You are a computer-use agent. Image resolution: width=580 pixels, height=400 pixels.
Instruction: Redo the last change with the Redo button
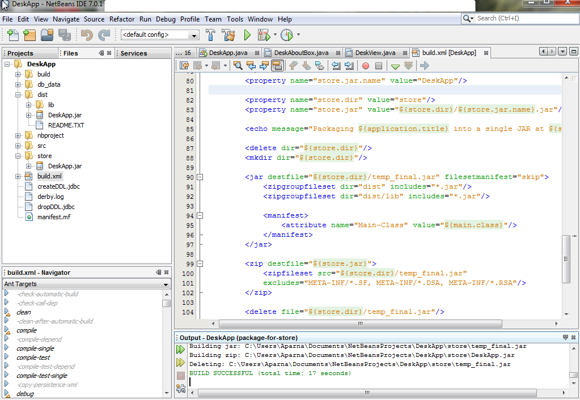103,35
